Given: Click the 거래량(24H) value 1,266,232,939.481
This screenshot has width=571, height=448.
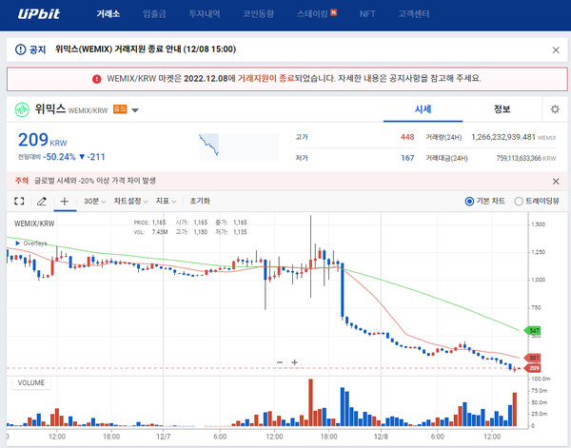Looking at the screenshot, I should [x=503, y=137].
